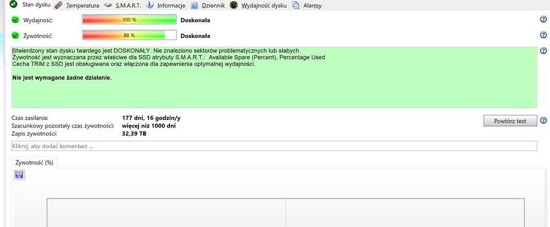Open help for the Wydajność row
The height and width of the screenshot is (227, 550).
543,19
